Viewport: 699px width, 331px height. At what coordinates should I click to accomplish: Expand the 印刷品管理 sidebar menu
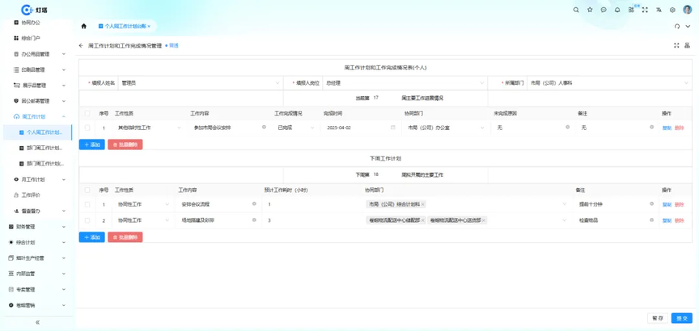click(39, 70)
